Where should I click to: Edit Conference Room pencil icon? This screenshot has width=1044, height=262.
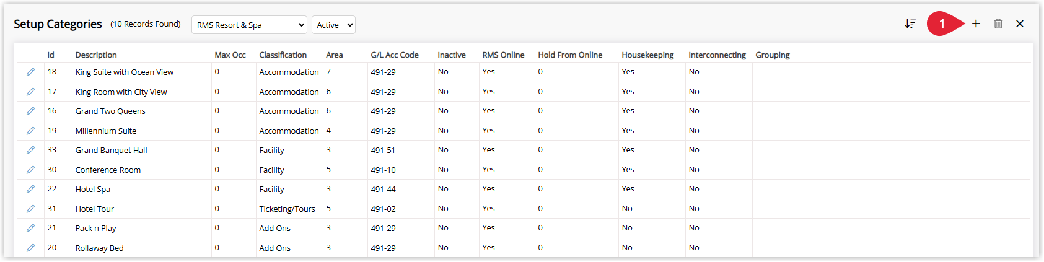[x=30, y=170]
